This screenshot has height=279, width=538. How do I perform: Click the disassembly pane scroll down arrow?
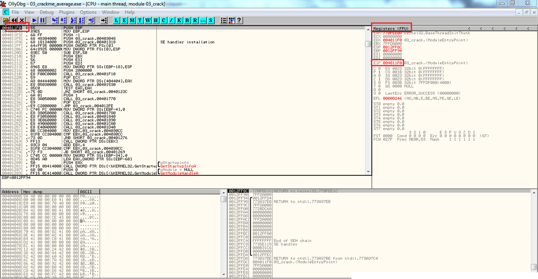(368, 172)
